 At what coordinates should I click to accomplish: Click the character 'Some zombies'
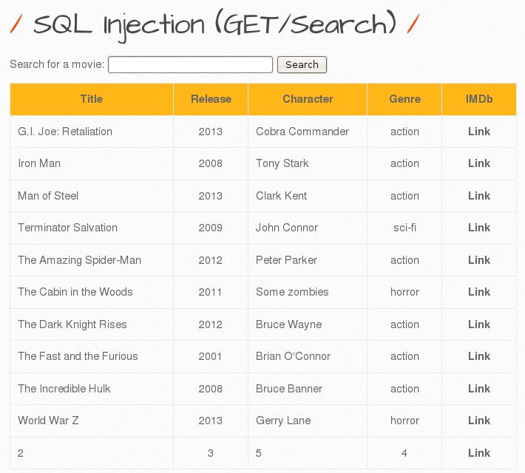coord(292,292)
